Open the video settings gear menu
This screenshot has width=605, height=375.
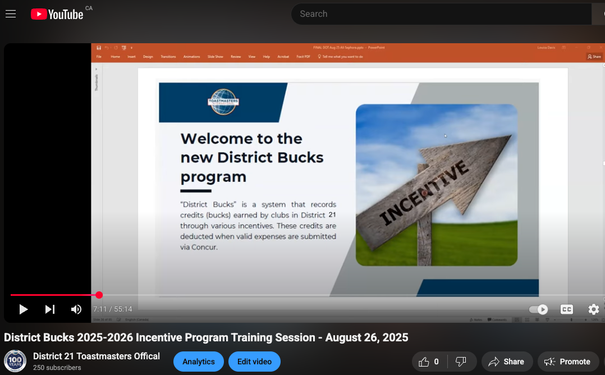(x=593, y=309)
